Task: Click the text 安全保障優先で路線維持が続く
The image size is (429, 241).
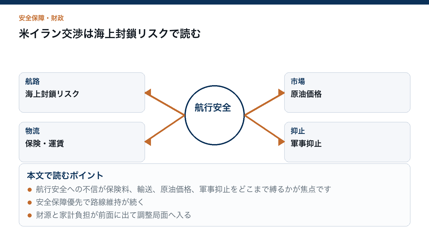Action: [90, 202]
